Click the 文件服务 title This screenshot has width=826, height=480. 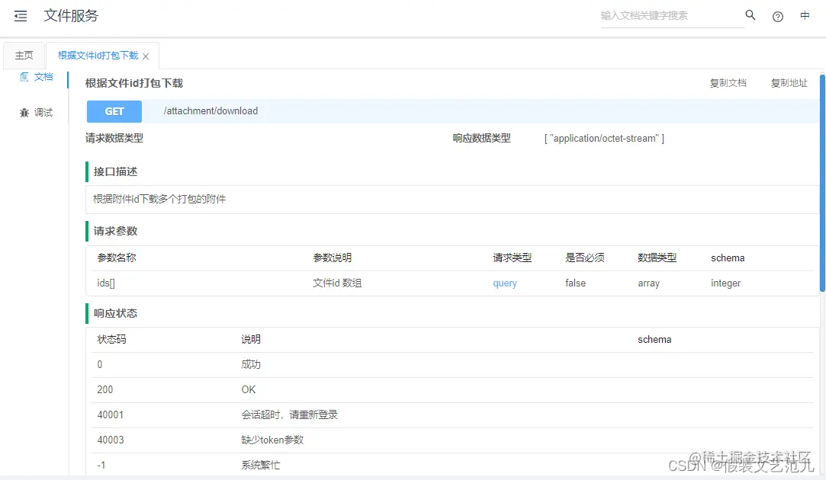click(x=71, y=16)
